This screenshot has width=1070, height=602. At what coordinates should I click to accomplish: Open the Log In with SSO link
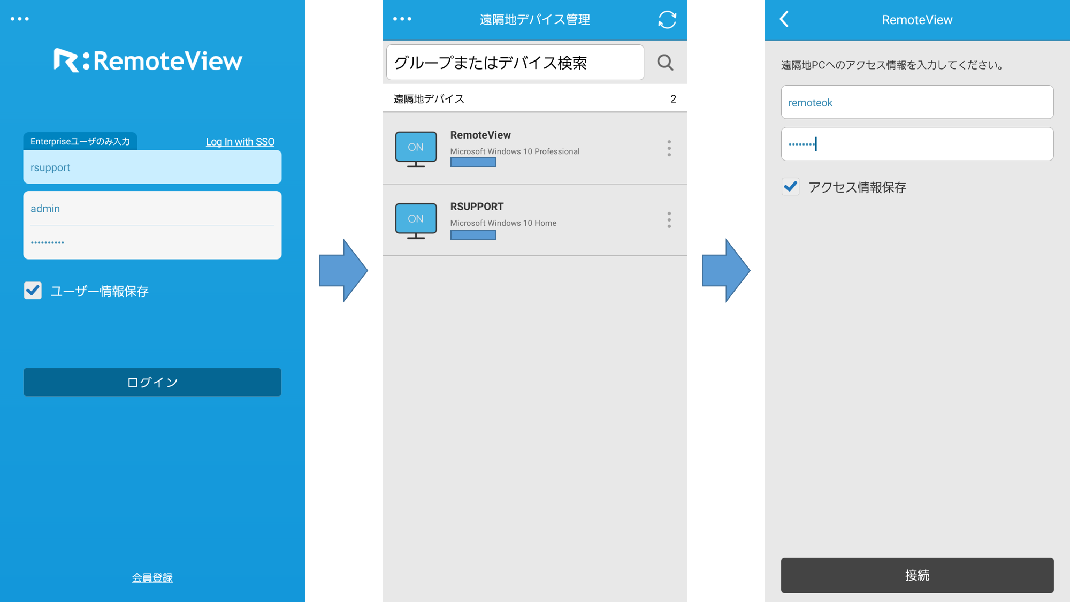(x=240, y=142)
